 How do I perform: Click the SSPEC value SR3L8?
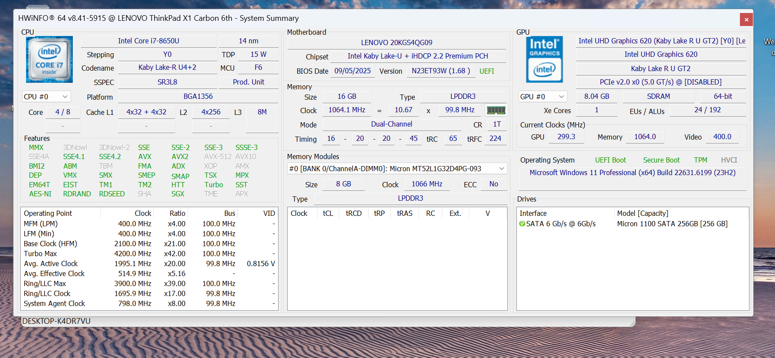click(x=167, y=82)
